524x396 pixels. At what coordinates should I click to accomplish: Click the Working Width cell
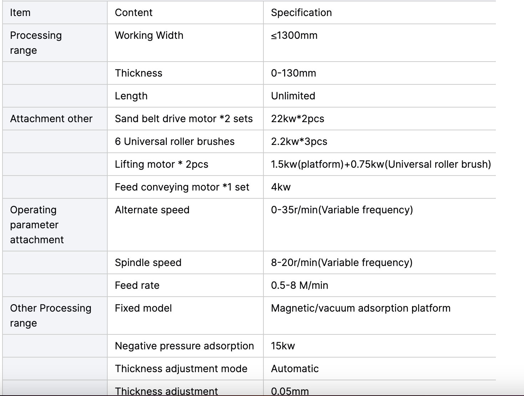tap(149, 36)
